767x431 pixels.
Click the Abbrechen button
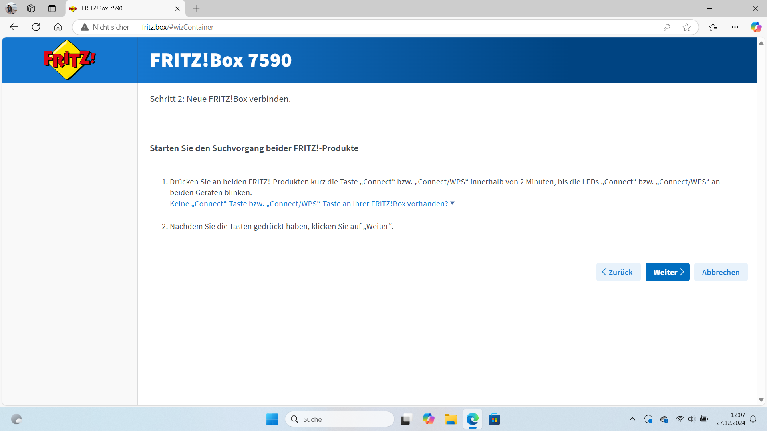point(720,272)
